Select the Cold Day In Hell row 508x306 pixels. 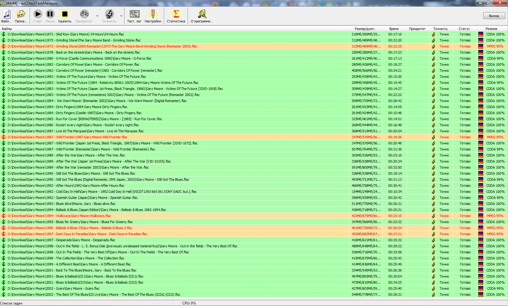(x=254, y=192)
